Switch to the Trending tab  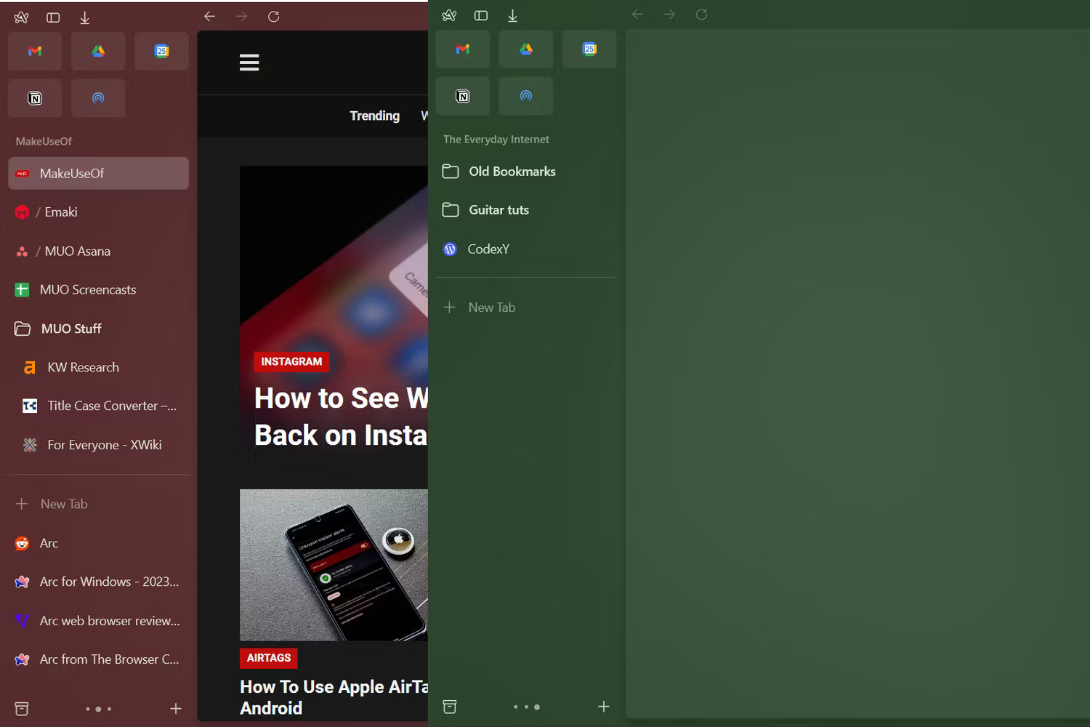[x=374, y=116]
